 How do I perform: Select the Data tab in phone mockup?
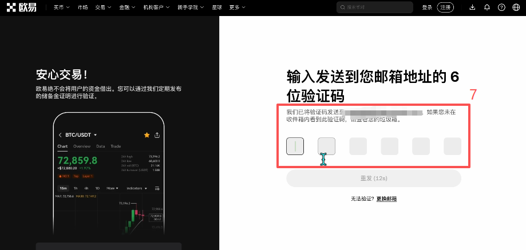tap(101, 146)
